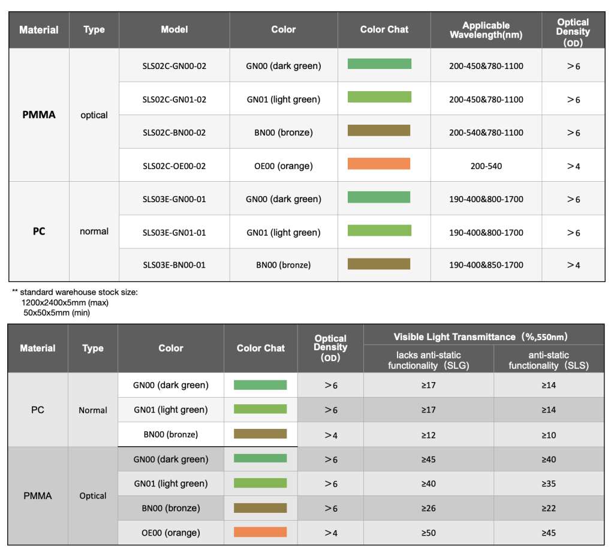Click the bronze swatch for SLS03E-BN00-01
This screenshot has width=614, height=556.
point(379,264)
